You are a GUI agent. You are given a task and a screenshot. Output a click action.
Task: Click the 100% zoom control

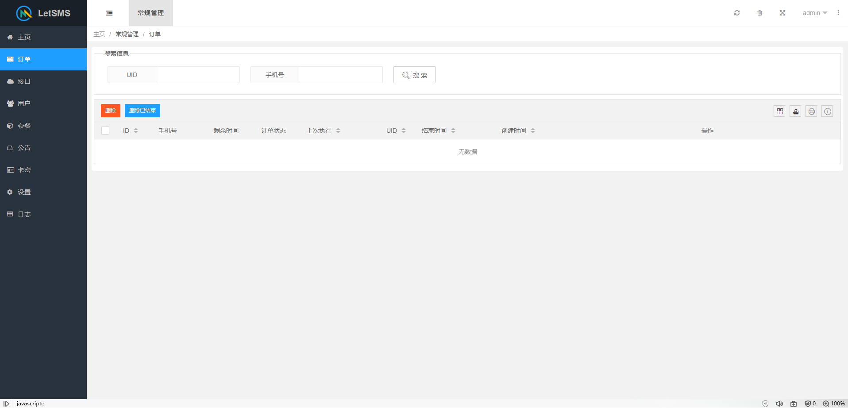[834, 404]
